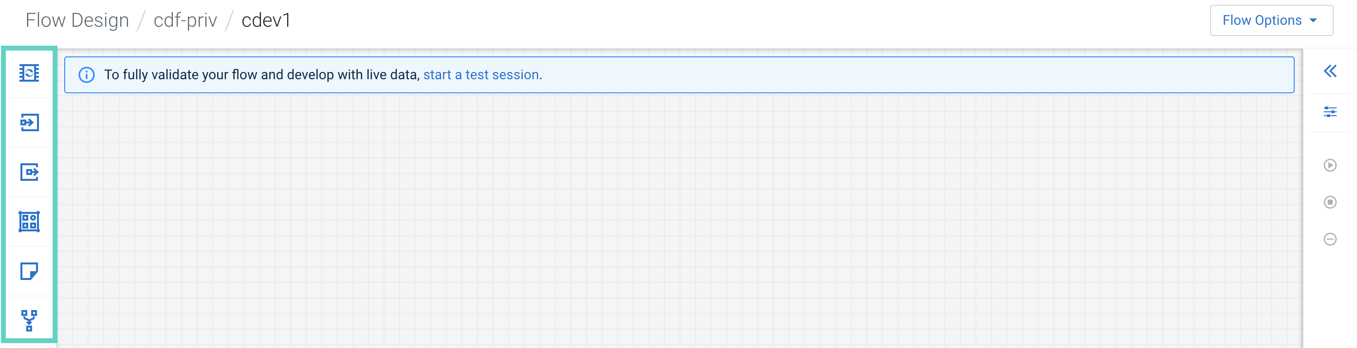Select the Processor component icon

click(29, 73)
